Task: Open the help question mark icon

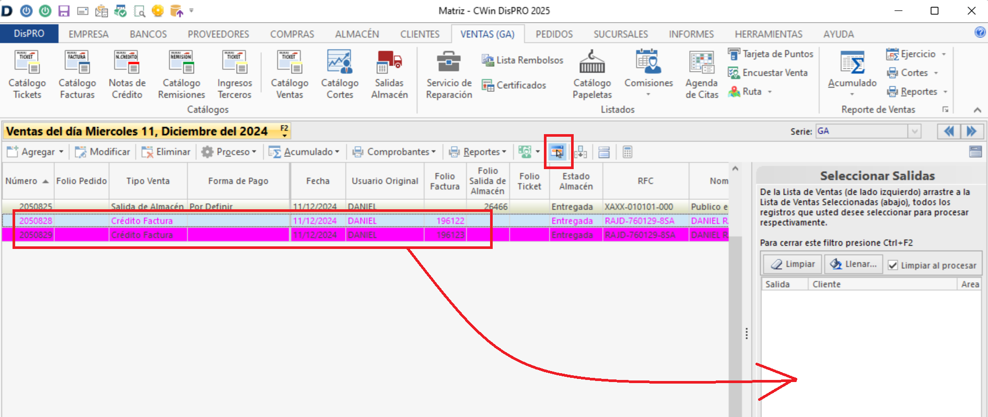Action: [x=980, y=32]
